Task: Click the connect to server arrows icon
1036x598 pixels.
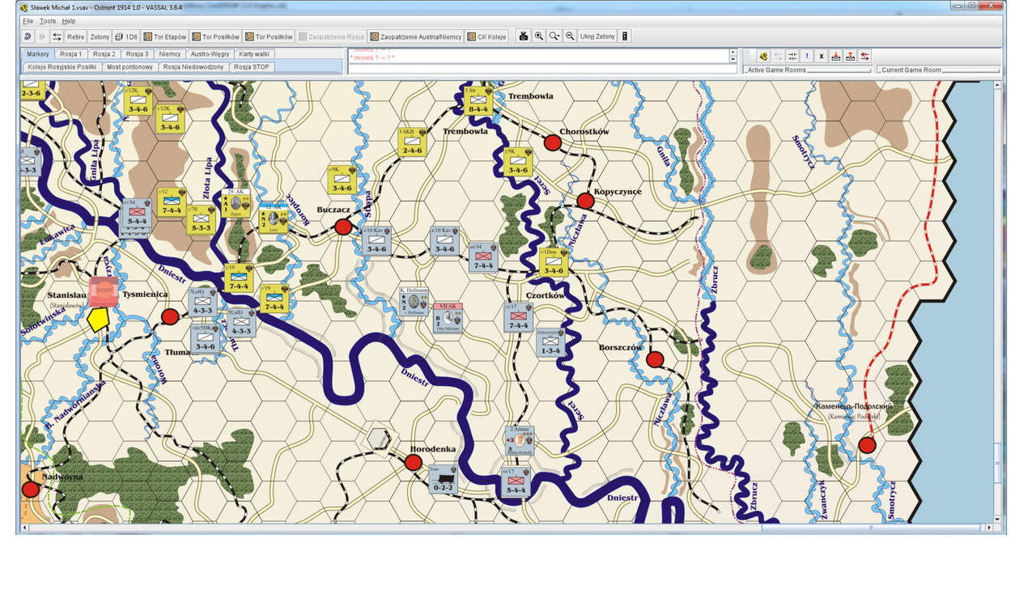Action: tap(57, 36)
